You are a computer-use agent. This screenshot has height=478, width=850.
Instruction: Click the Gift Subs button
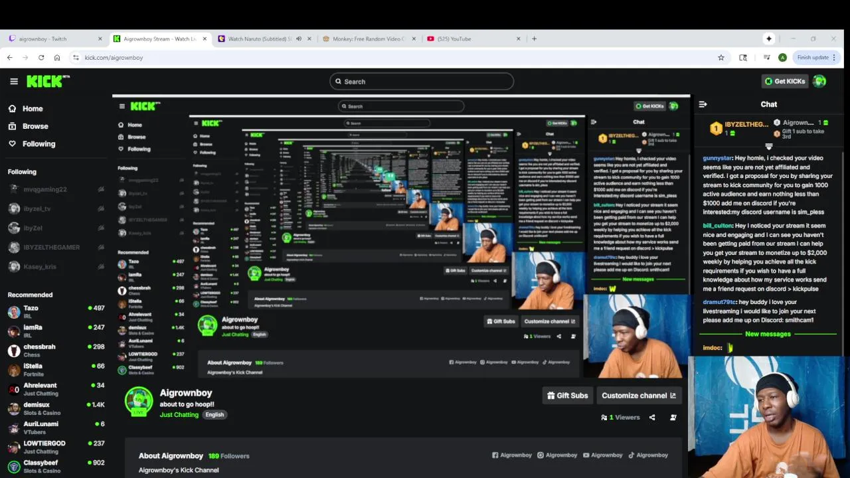coord(567,396)
